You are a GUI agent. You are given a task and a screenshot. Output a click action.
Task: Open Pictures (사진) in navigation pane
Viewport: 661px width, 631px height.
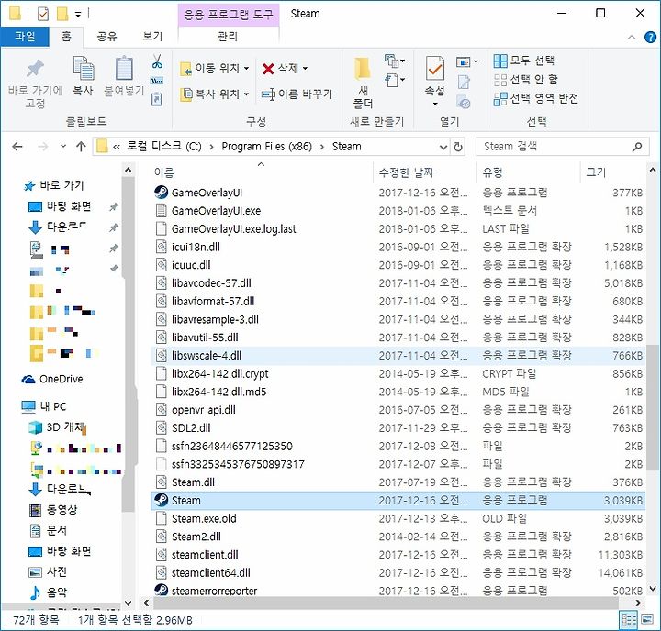(x=48, y=571)
